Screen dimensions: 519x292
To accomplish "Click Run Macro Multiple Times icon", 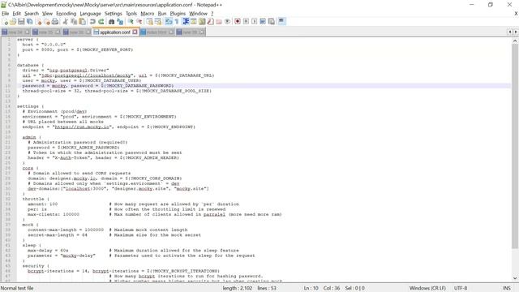I will (x=263, y=22).
